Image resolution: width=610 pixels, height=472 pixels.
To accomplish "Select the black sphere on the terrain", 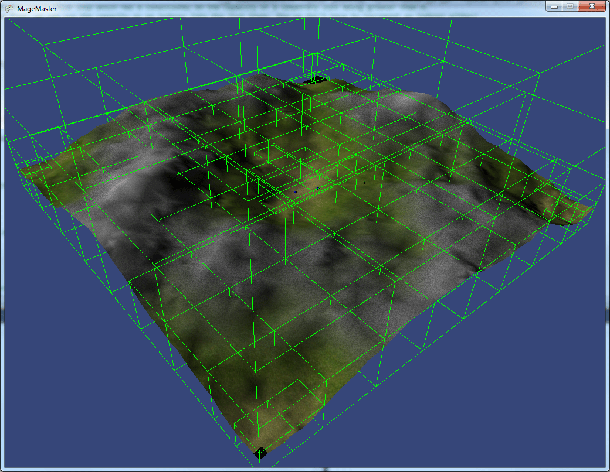I will (x=364, y=183).
